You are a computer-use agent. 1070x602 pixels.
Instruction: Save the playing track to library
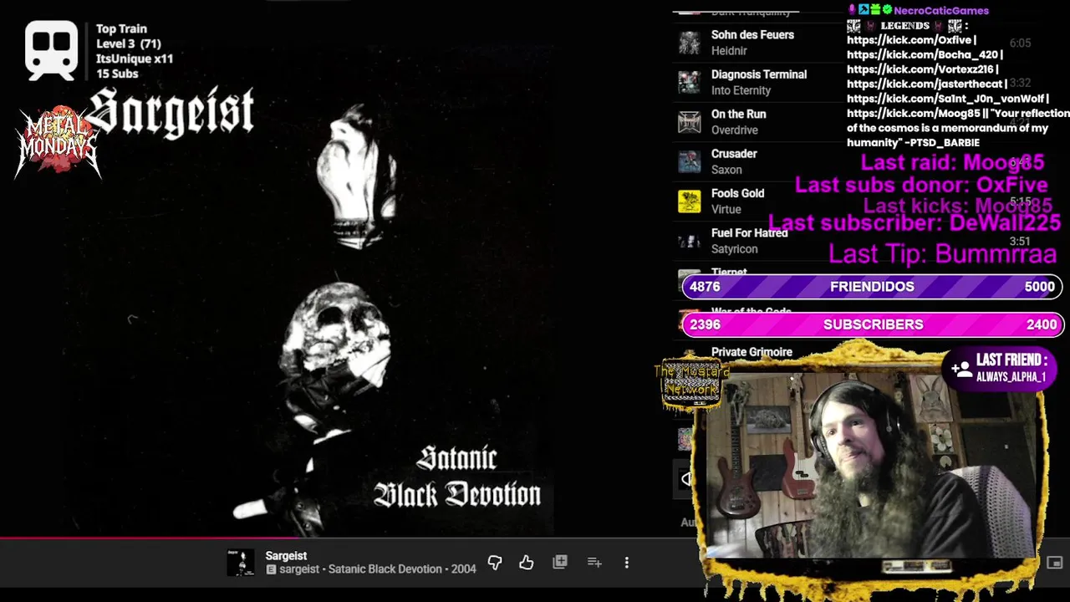coord(560,563)
